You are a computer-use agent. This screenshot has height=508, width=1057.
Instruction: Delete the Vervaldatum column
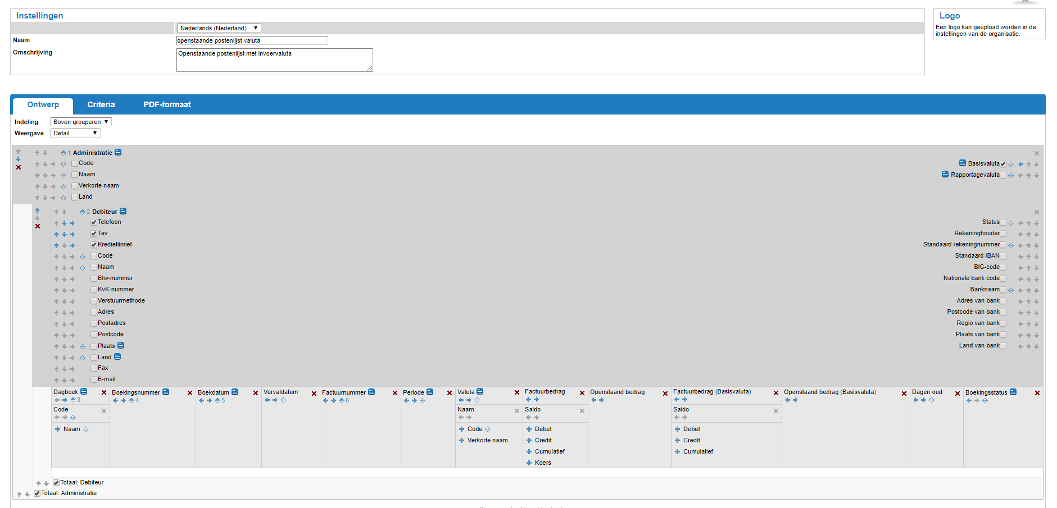pos(314,393)
